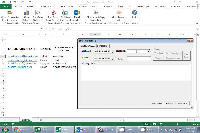200x133 pixels.
Task: Zoom out with the minus button
Action: click(x=167, y=124)
